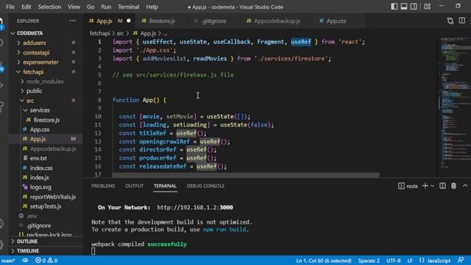The image size is (471, 265).
Task: Open reportWebVitals.js in explorer
Action: pyautogui.click(x=52, y=197)
